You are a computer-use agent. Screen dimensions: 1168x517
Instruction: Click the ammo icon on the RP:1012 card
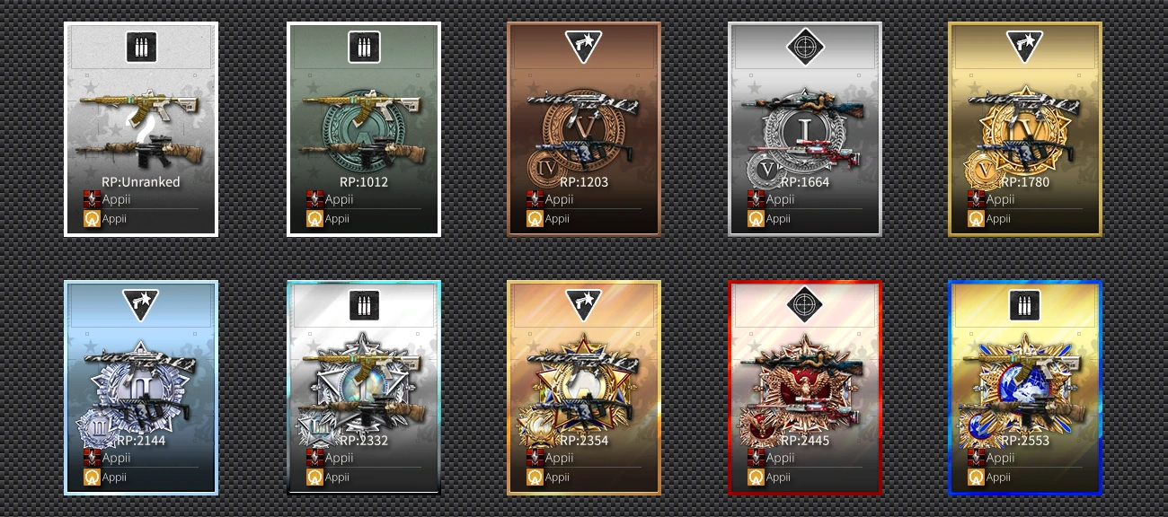(364, 48)
